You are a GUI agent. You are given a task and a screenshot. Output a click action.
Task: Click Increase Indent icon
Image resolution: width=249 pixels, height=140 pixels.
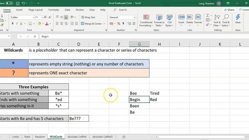[76, 24]
